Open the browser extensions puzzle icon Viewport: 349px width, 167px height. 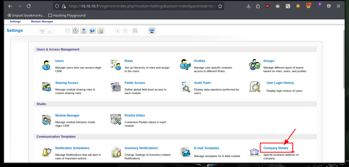(x=258, y=6)
